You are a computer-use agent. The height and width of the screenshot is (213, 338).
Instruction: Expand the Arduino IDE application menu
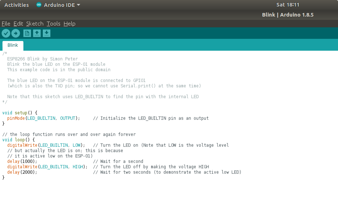58,5
